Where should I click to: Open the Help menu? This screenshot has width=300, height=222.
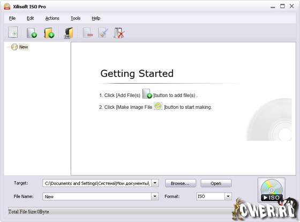click(96, 18)
